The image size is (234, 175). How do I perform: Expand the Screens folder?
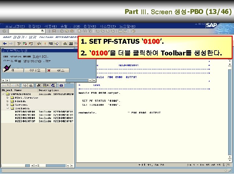point(7,105)
